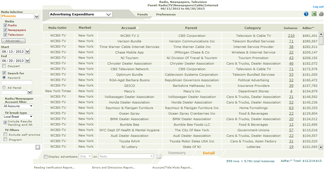Select the Verizon Bundle account cell

[x=129, y=41]
